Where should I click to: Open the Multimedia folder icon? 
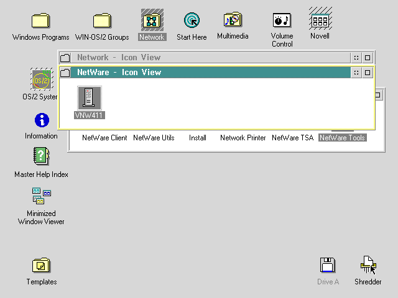point(233,19)
